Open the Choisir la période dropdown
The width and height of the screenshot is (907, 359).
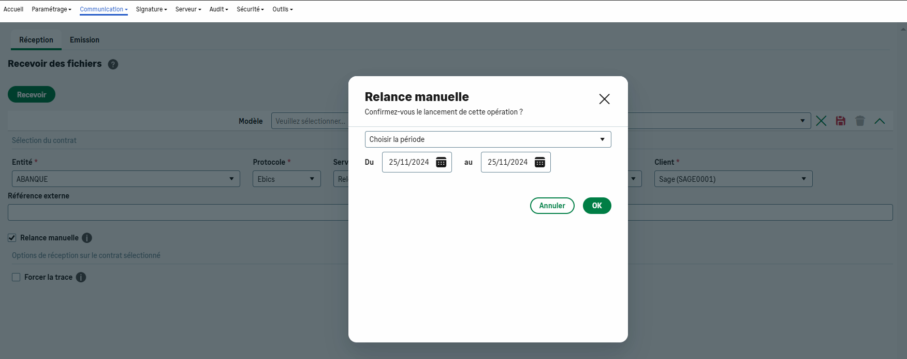[x=488, y=139]
